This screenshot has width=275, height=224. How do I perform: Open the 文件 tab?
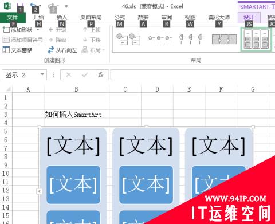click(x=13, y=18)
